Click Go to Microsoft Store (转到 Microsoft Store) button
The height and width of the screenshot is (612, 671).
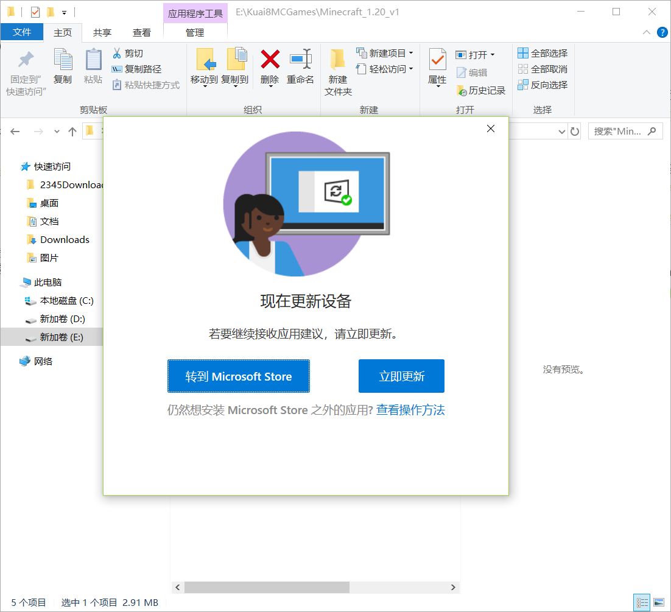tap(238, 376)
